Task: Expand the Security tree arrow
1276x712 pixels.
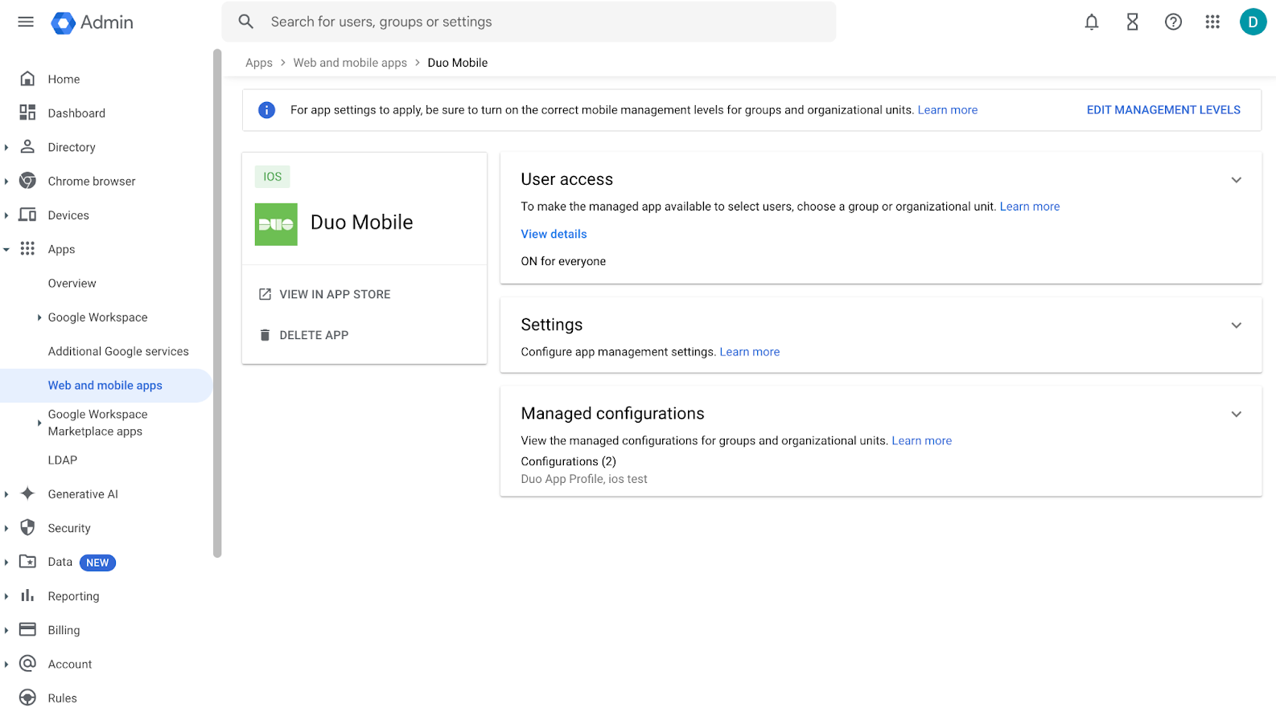Action: click(x=6, y=528)
